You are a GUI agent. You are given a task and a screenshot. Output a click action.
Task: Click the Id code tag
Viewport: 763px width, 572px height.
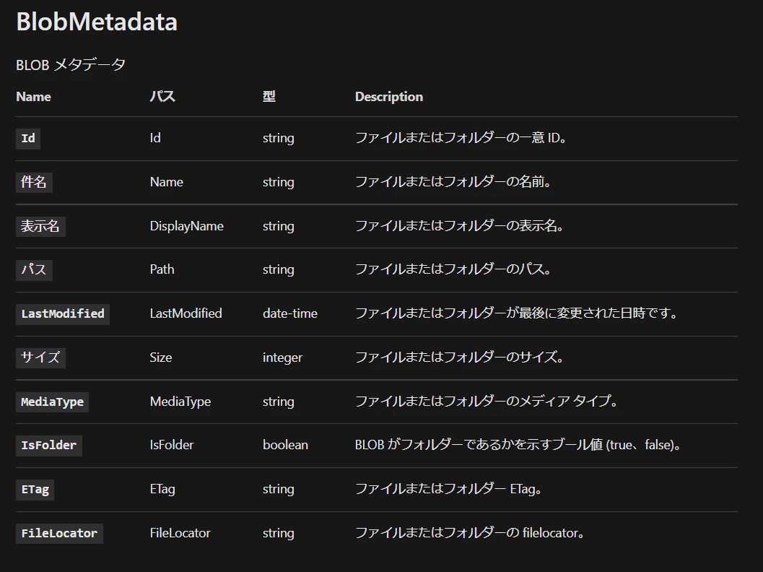(x=28, y=138)
